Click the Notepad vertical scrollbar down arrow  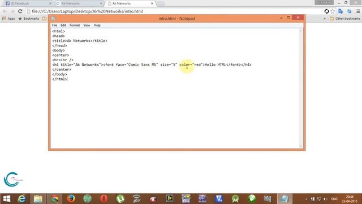(300, 146)
